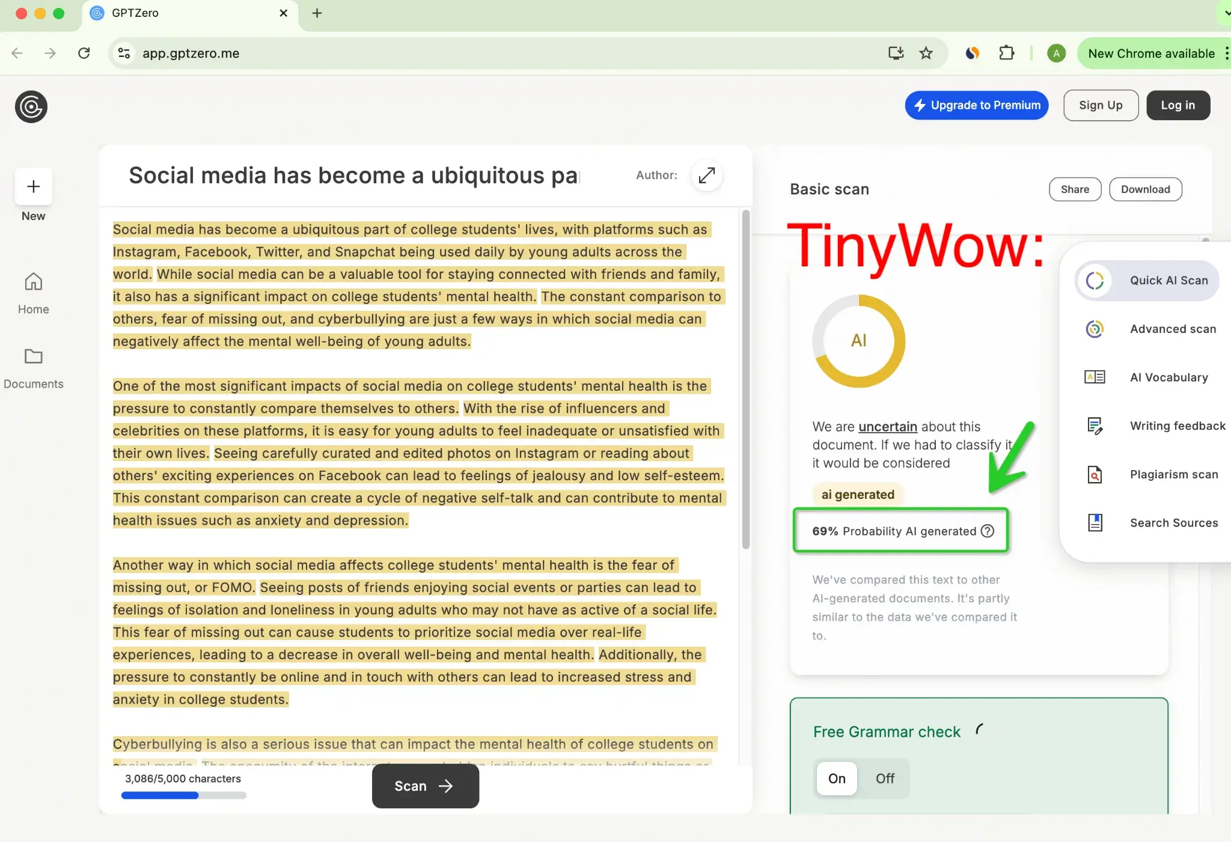Click the text editor scrollbar
The height and width of the screenshot is (842, 1231).
point(746,379)
